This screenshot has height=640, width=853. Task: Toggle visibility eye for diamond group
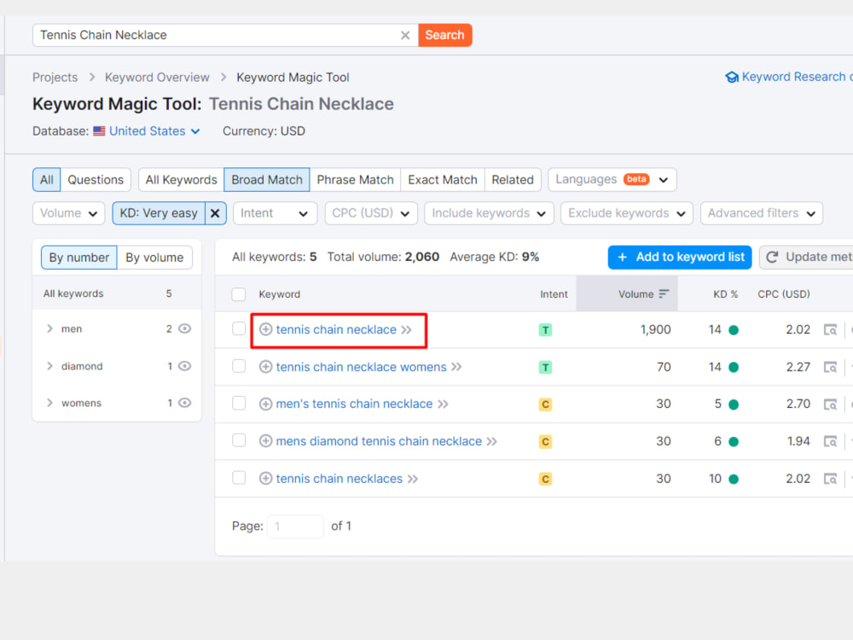point(185,366)
